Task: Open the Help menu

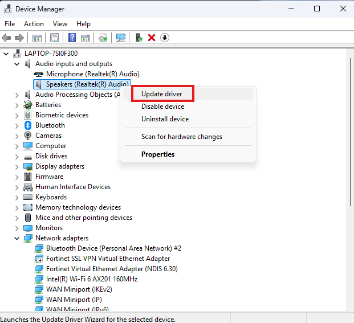Action: (83, 24)
